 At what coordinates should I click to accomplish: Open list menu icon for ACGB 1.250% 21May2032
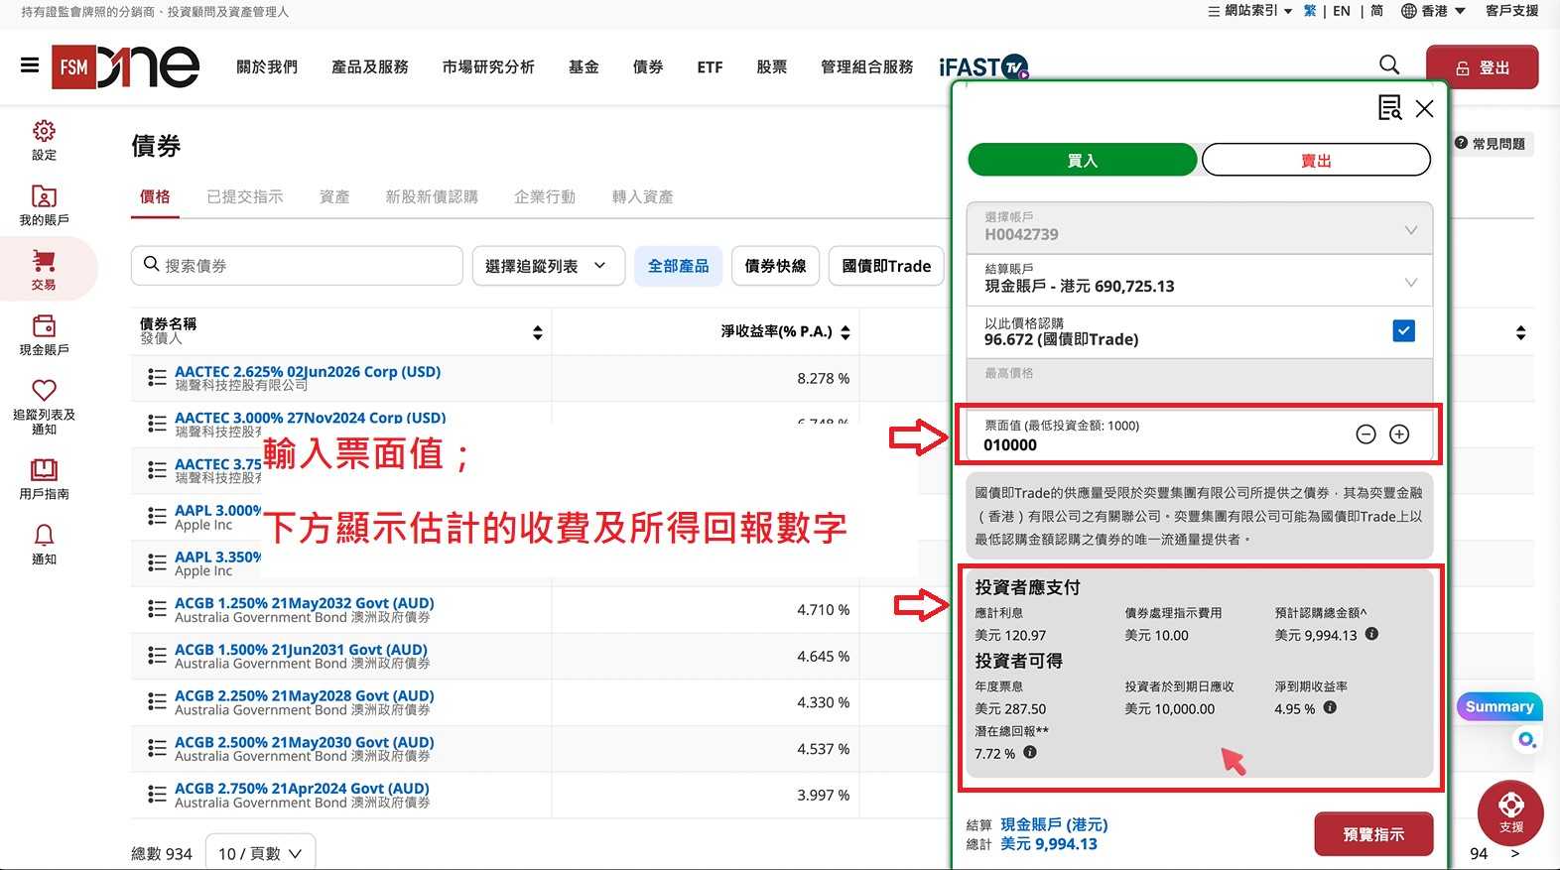[157, 608]
